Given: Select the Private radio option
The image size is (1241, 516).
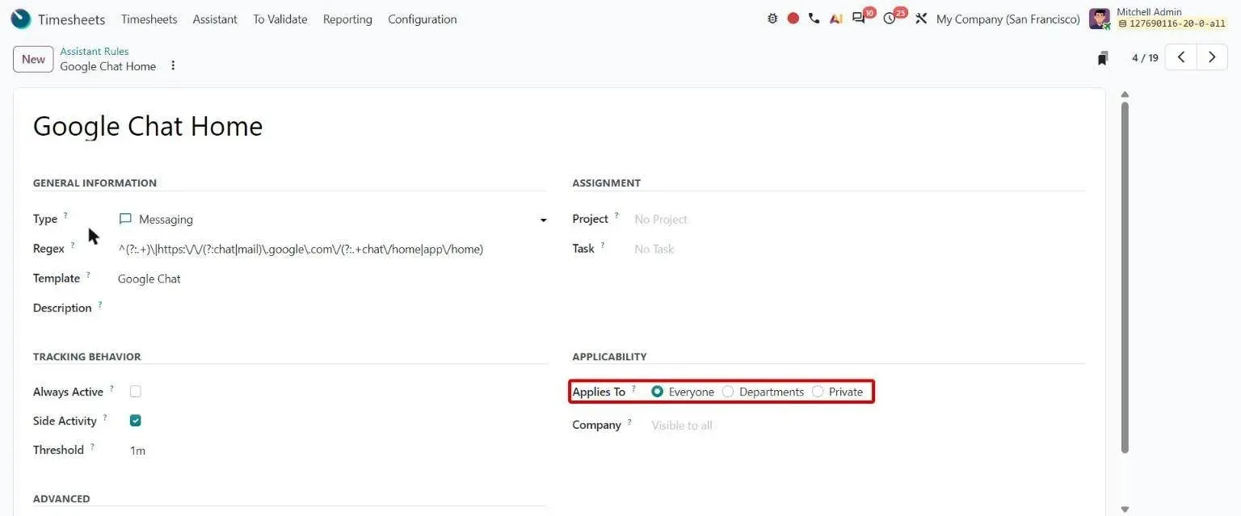Looking at the screenshot, I should (818, 392).
